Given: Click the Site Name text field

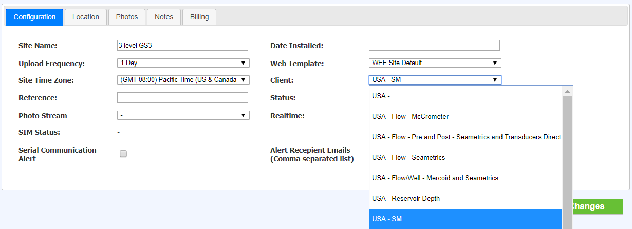Looking at the screenshot, I should tap(182, 46).
